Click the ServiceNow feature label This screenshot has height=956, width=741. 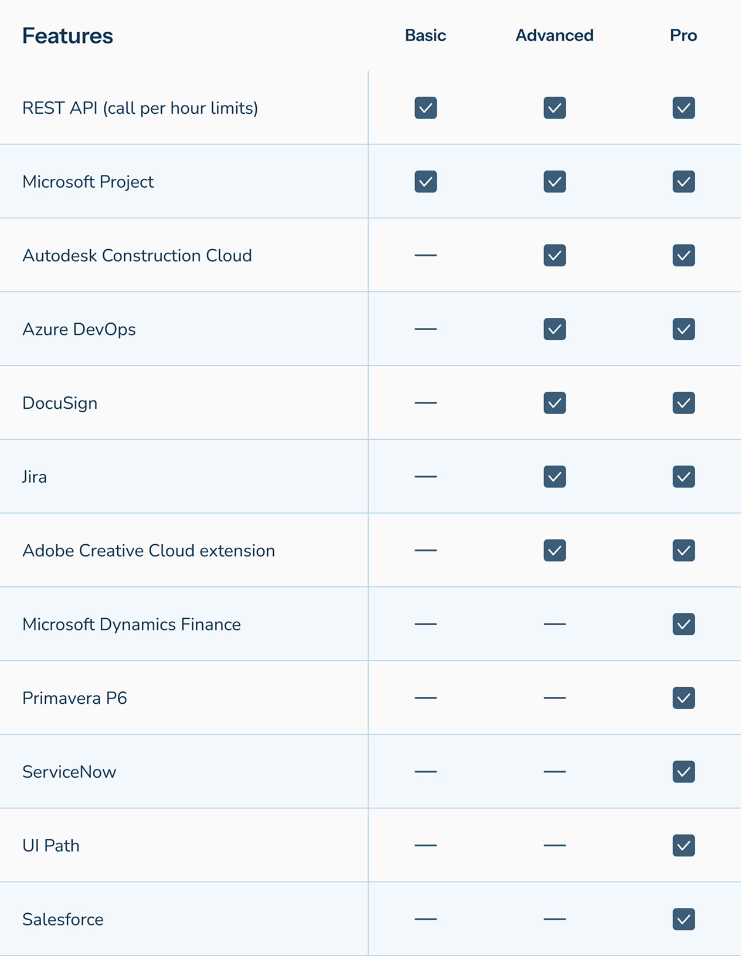pyautogui.click(x=69, y=772)
